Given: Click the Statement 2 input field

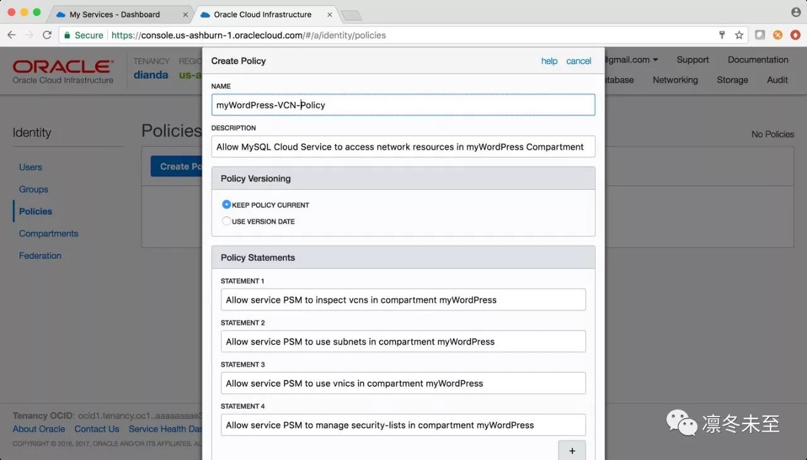Looking at the screenshot, I should (x=403, y=341).
